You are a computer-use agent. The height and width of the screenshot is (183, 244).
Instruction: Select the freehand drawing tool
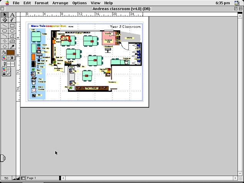point(5,41)
